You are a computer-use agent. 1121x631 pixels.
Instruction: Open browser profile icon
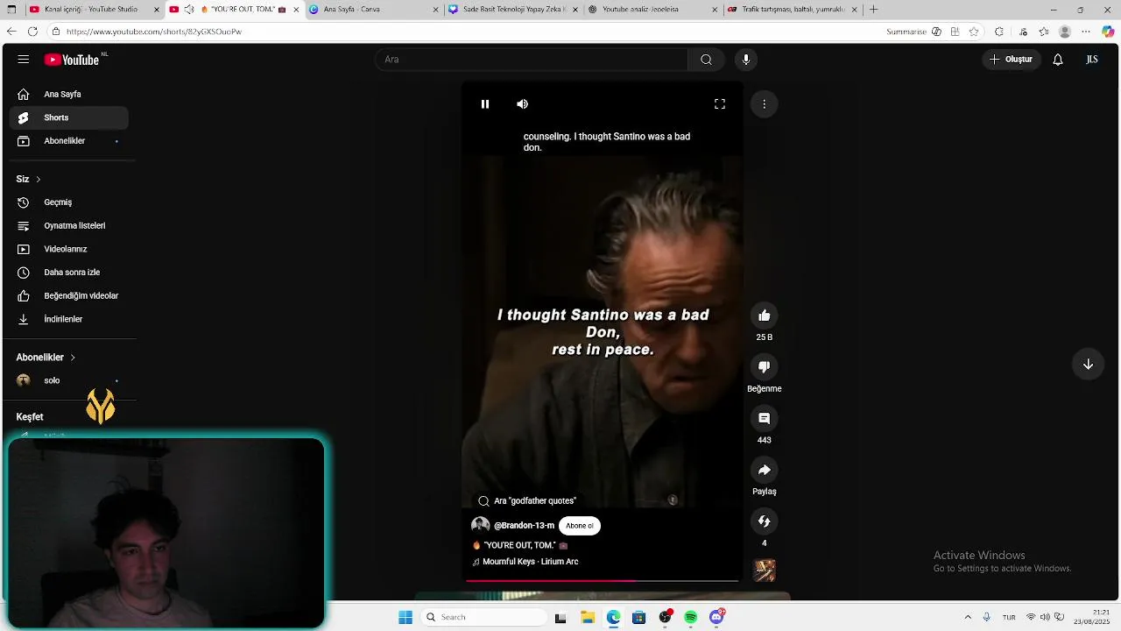point(1065,32)
